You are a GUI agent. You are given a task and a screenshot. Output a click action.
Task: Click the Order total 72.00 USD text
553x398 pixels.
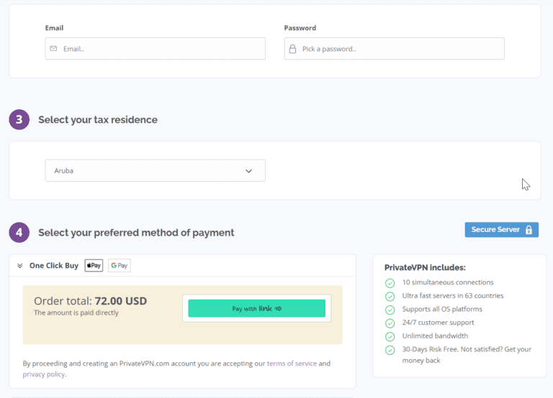point(90,301)
